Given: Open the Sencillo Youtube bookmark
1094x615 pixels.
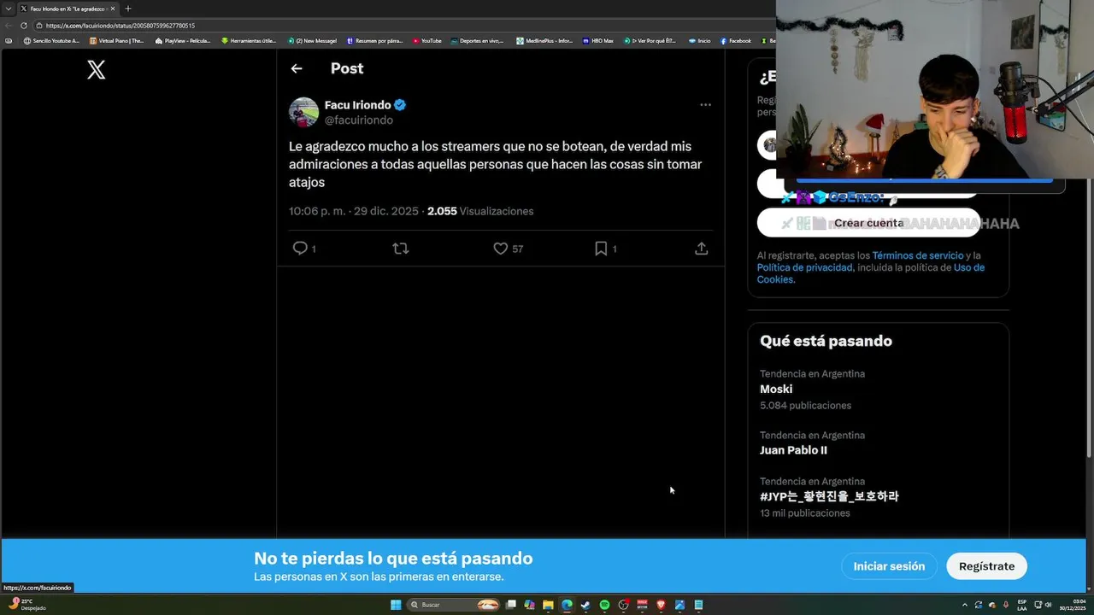Looking at the screenshot, I should (51, 41).
